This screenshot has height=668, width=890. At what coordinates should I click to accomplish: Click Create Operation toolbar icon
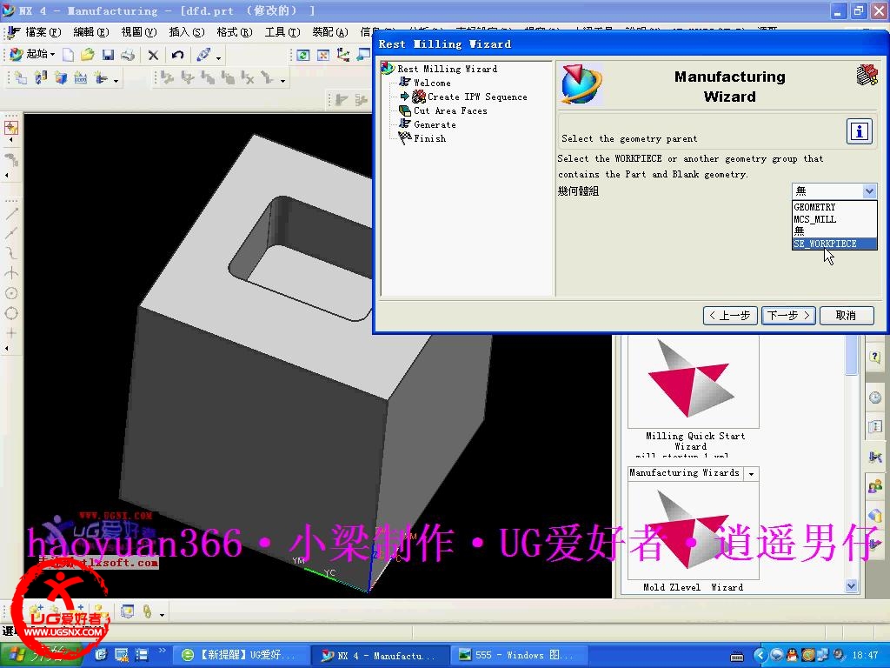(x=101, y=78)
